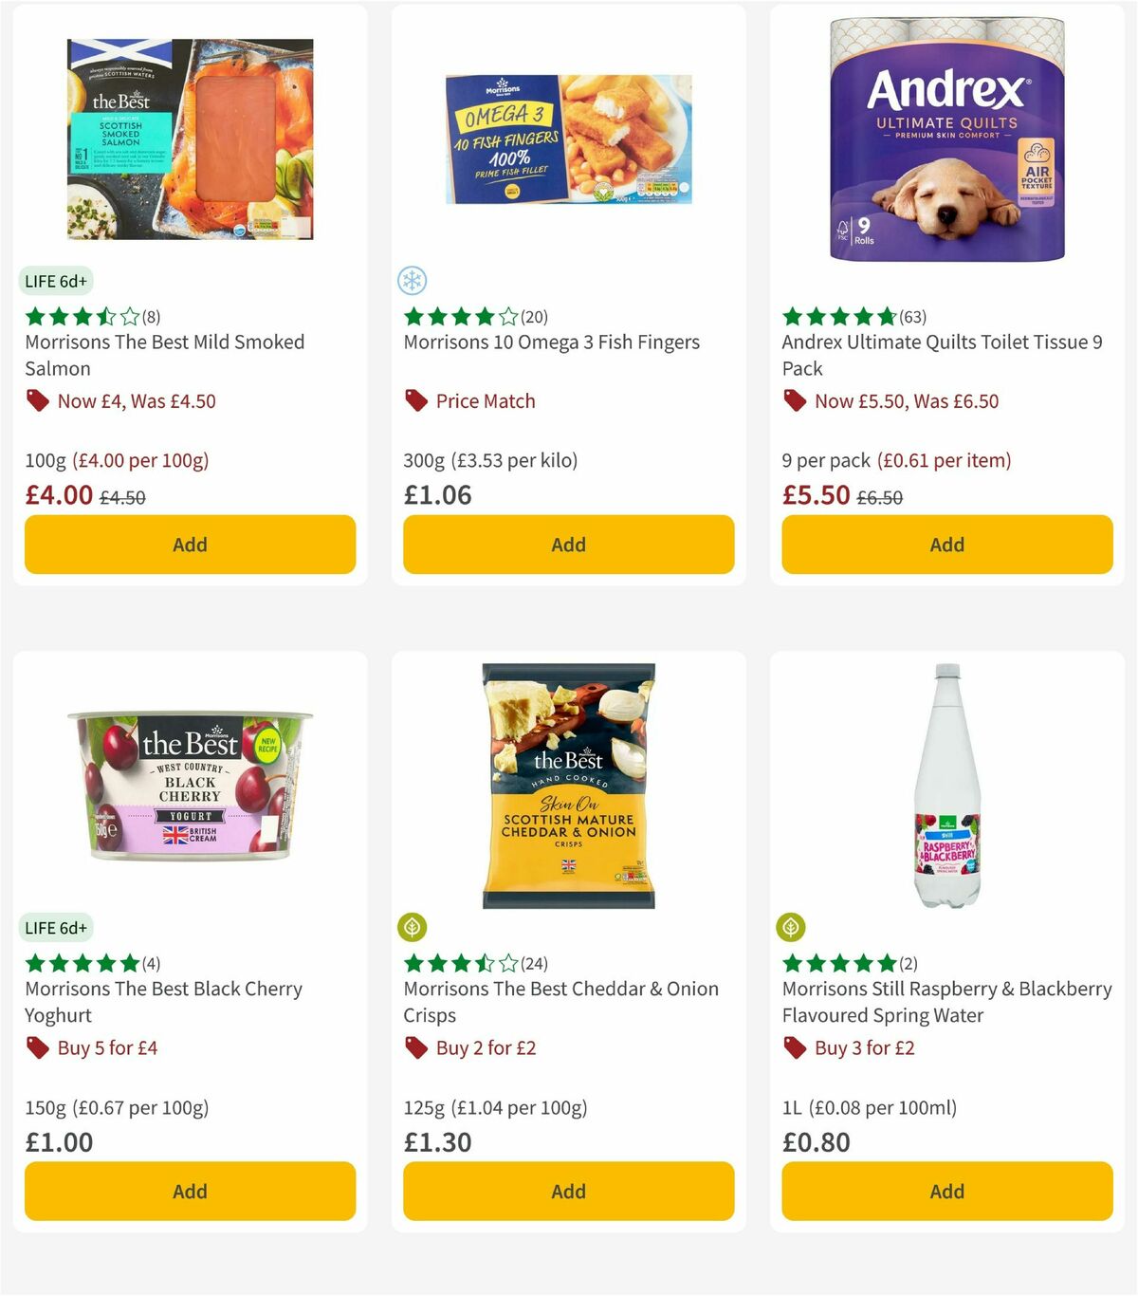The height and width of the screenshot is (1296, 1138).
Task: Click the frozen snowflake icon on fish fingers
Action: pyautogui.click(x=413, y=281)
